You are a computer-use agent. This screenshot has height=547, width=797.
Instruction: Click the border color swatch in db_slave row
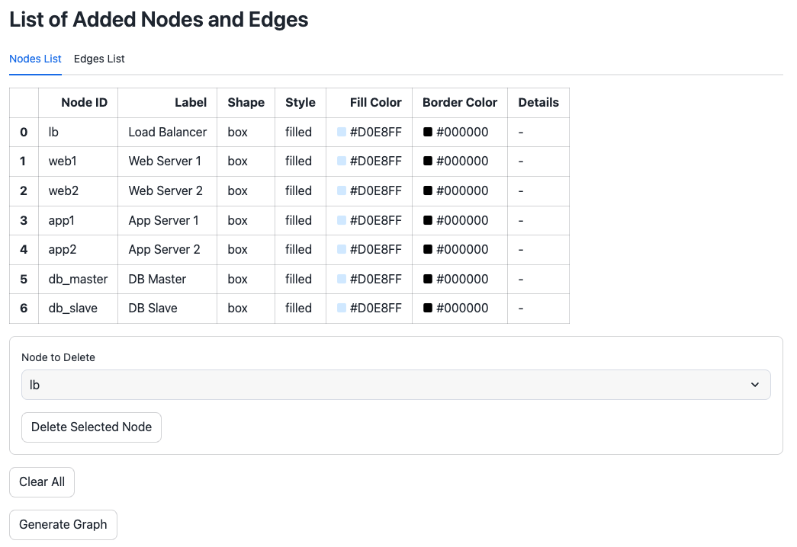[428, 309]
